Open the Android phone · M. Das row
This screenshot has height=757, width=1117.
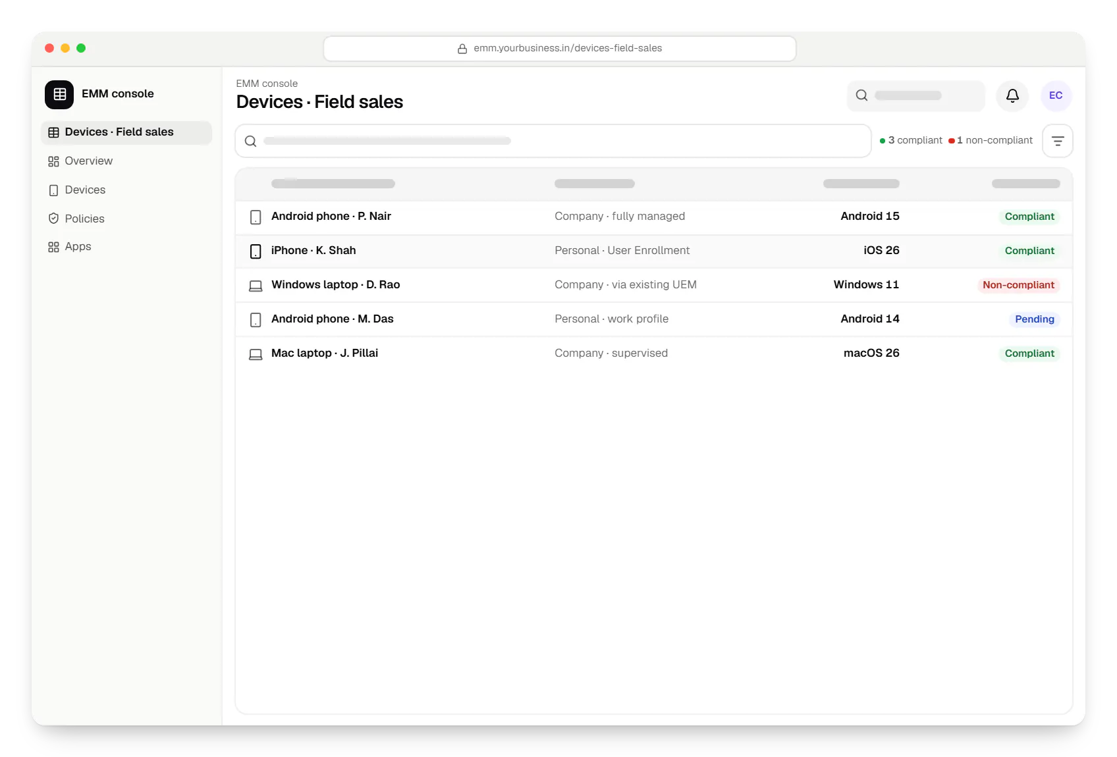654,319
